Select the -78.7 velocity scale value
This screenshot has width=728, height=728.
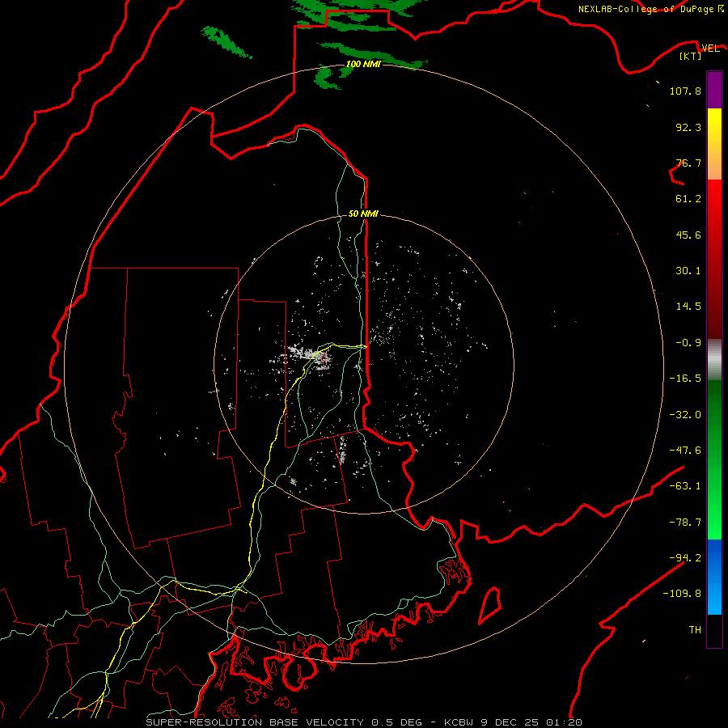[685, 523]
